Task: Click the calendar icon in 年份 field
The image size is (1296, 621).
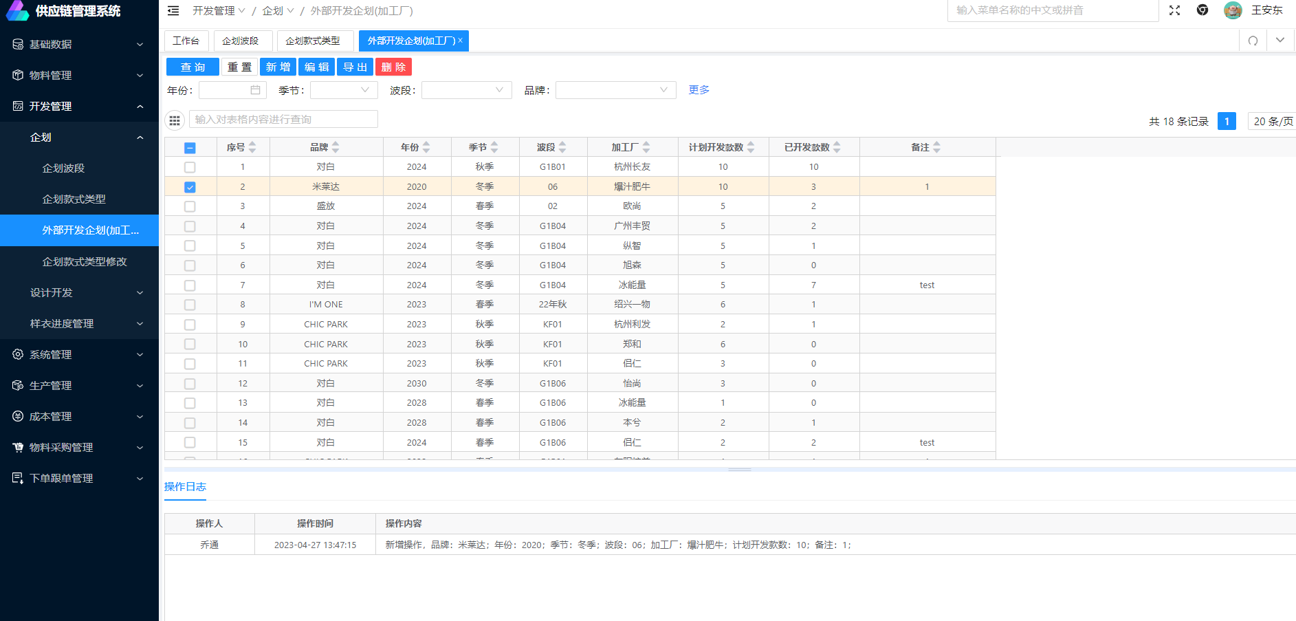Action: (255, 90)
